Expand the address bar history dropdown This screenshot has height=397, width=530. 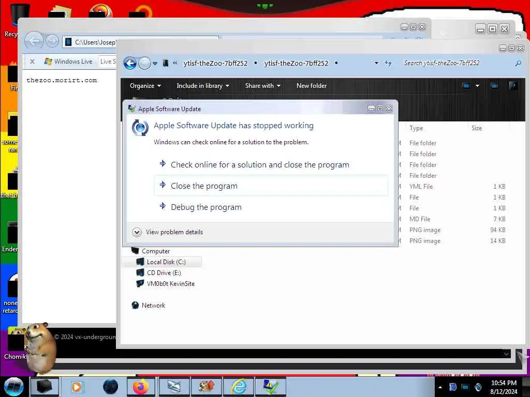coord(376,63)
